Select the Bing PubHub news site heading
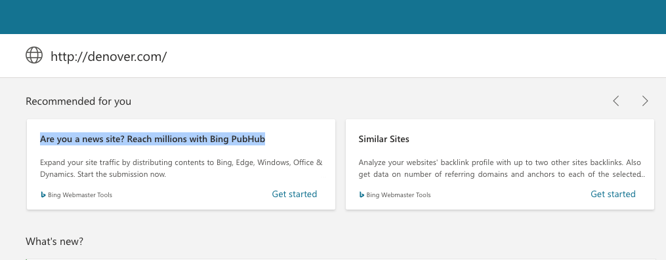Screen dimensions: 666x260 (152, 139)
